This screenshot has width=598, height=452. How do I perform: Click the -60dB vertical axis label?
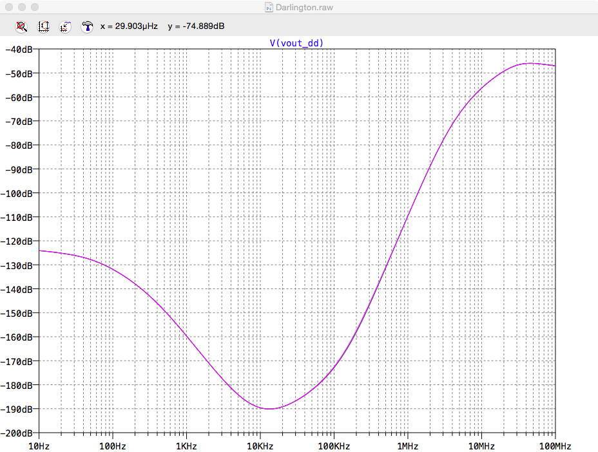pos(19,98)
